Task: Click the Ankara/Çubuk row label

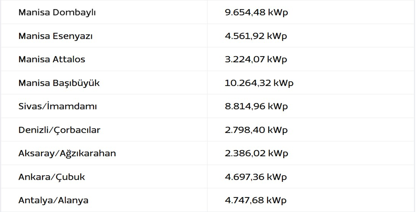Action: pos(52,177)
